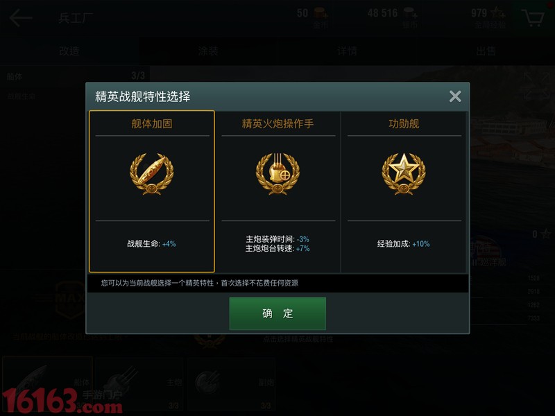Switch to the 涂装 tab
Image resolution: width=555 pixels, height=416 pixels.
pos(208,51)
